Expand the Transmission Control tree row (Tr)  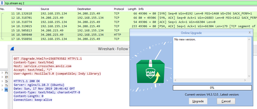tap(2, 85)
